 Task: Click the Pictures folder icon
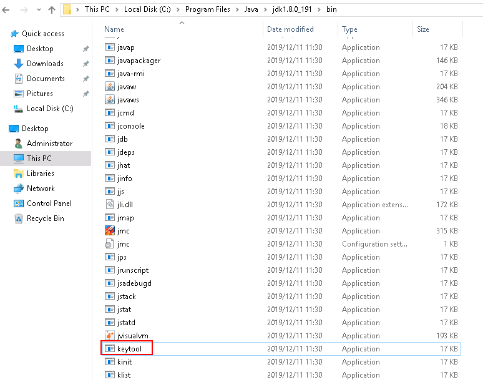(x=19, y=94)
